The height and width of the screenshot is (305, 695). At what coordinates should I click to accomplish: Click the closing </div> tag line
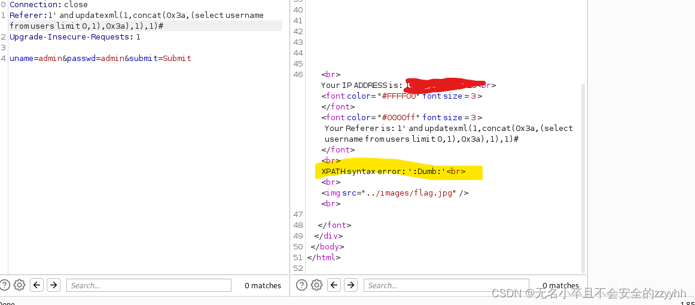tap(328, 236)
